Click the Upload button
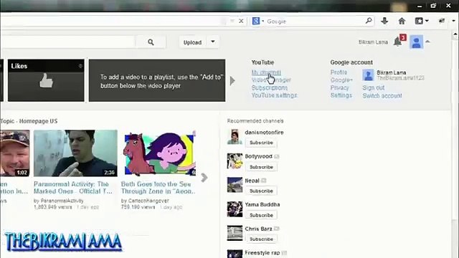 (x=193, y=42)
